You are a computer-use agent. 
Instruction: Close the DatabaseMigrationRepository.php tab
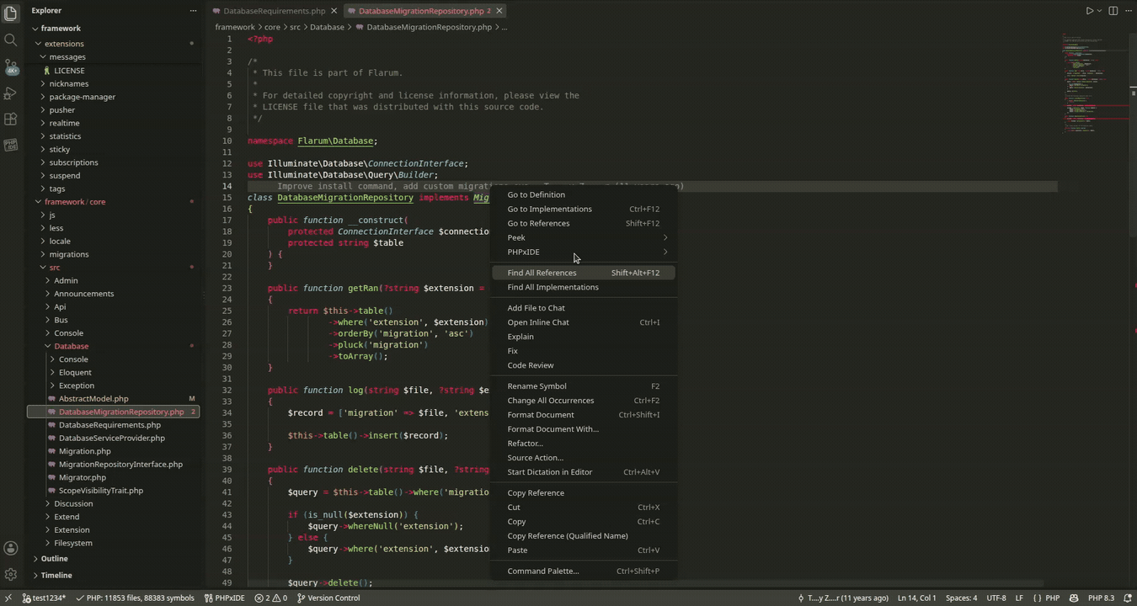tap(499, 11)
